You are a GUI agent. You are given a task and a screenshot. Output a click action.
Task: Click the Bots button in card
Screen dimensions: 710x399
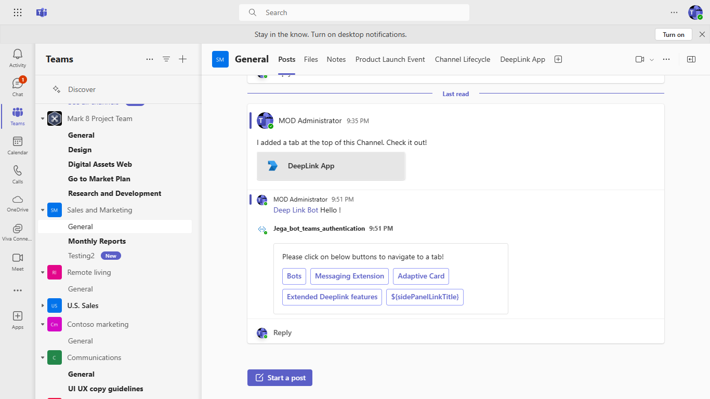[x=294, y=276]
